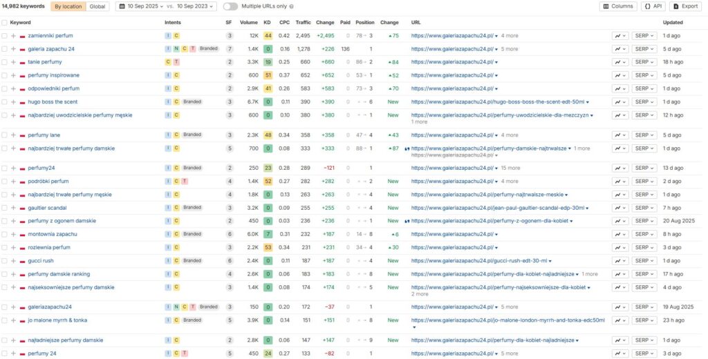Open SERP dropdown for zamienniki perfum
708x359 pixels.
[x=644, y=36]
